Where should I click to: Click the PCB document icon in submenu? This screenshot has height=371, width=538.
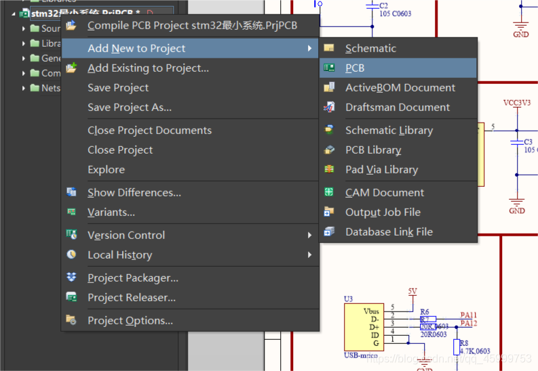coord(329,68)
